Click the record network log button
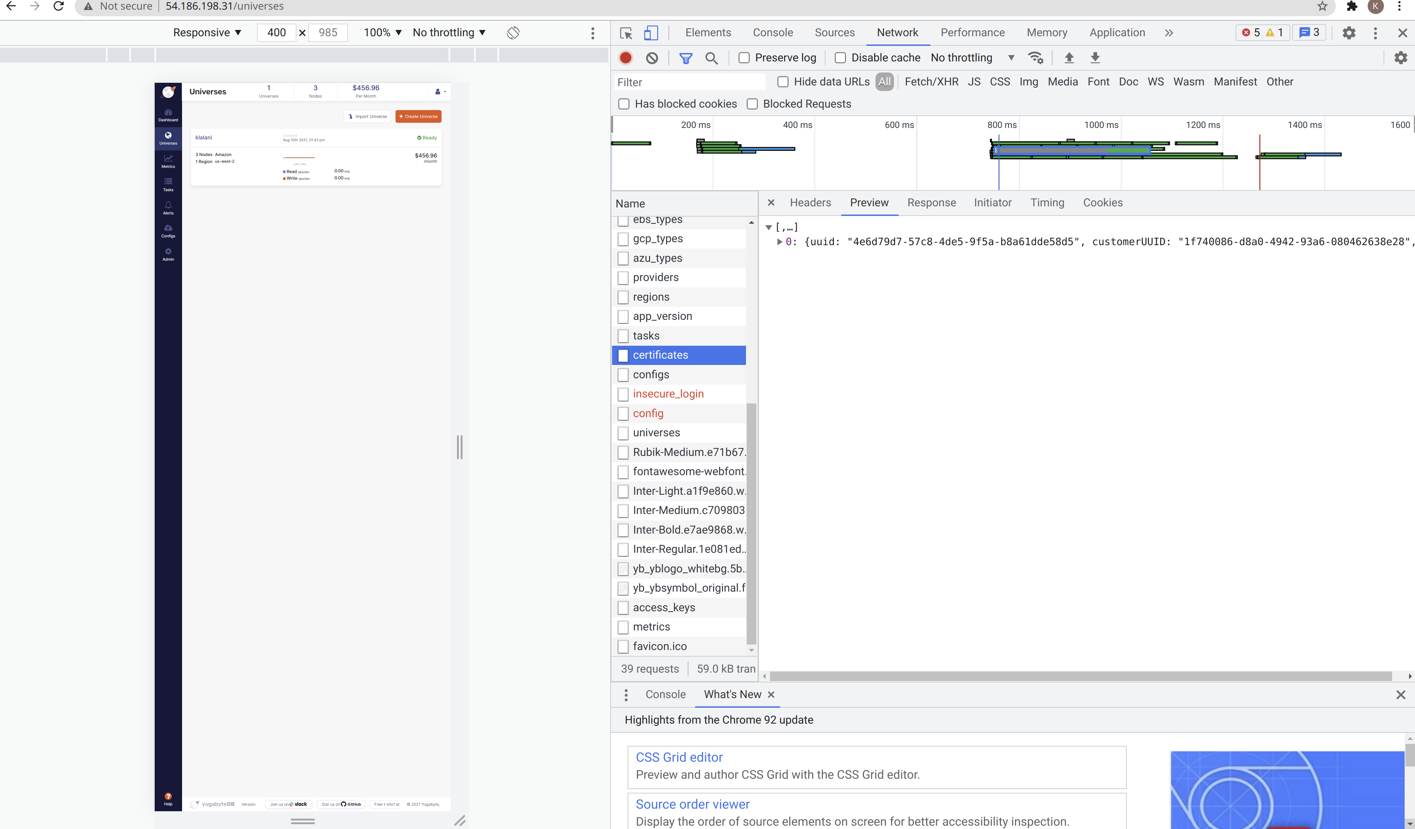 point(625,58)
